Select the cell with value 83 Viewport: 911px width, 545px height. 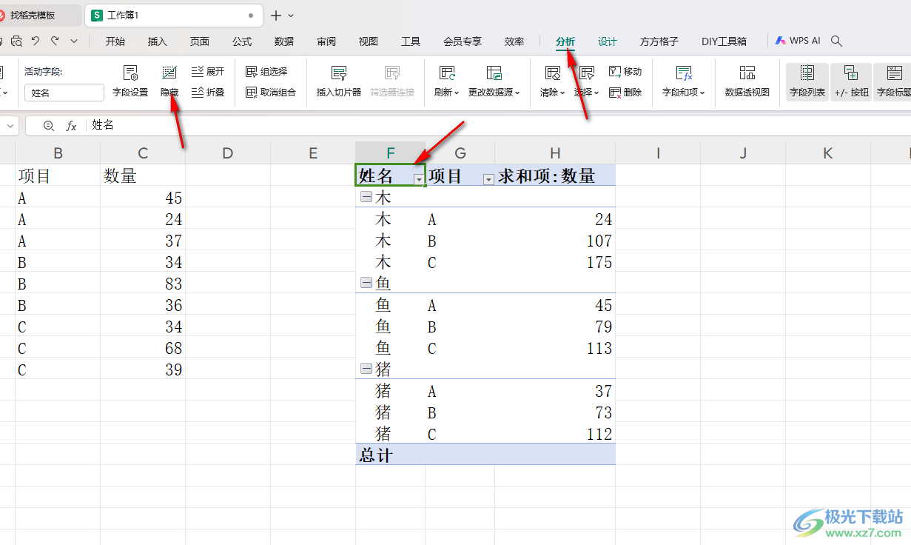tap(143, 284)
